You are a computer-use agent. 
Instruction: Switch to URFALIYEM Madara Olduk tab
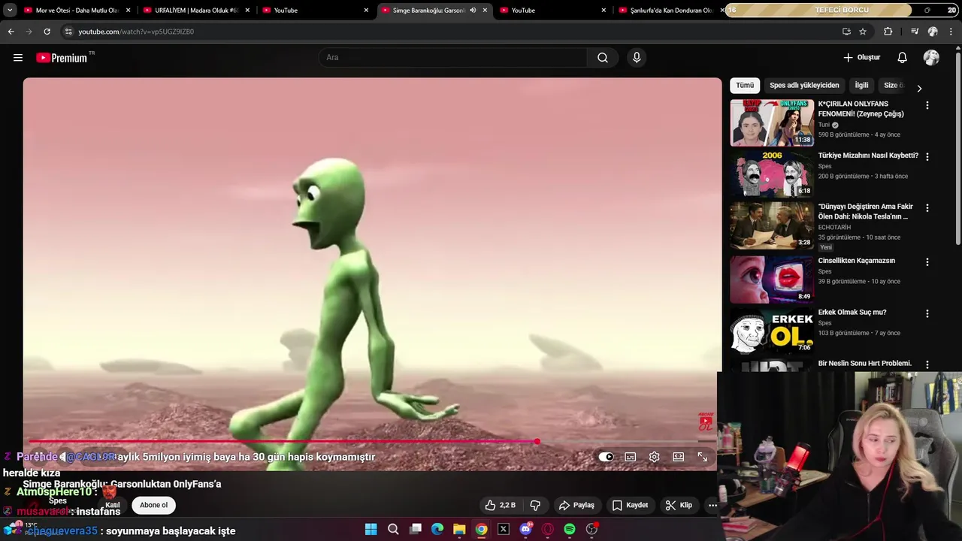196,11
